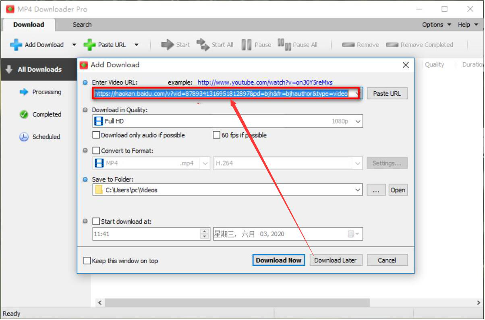The image size is (485, 320).
Task: Click the Paste URL dialog button
Action: (x=387, y=93)
